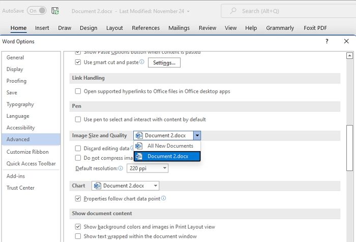Open Customize Ribbon category

click(x=31, y=152)
